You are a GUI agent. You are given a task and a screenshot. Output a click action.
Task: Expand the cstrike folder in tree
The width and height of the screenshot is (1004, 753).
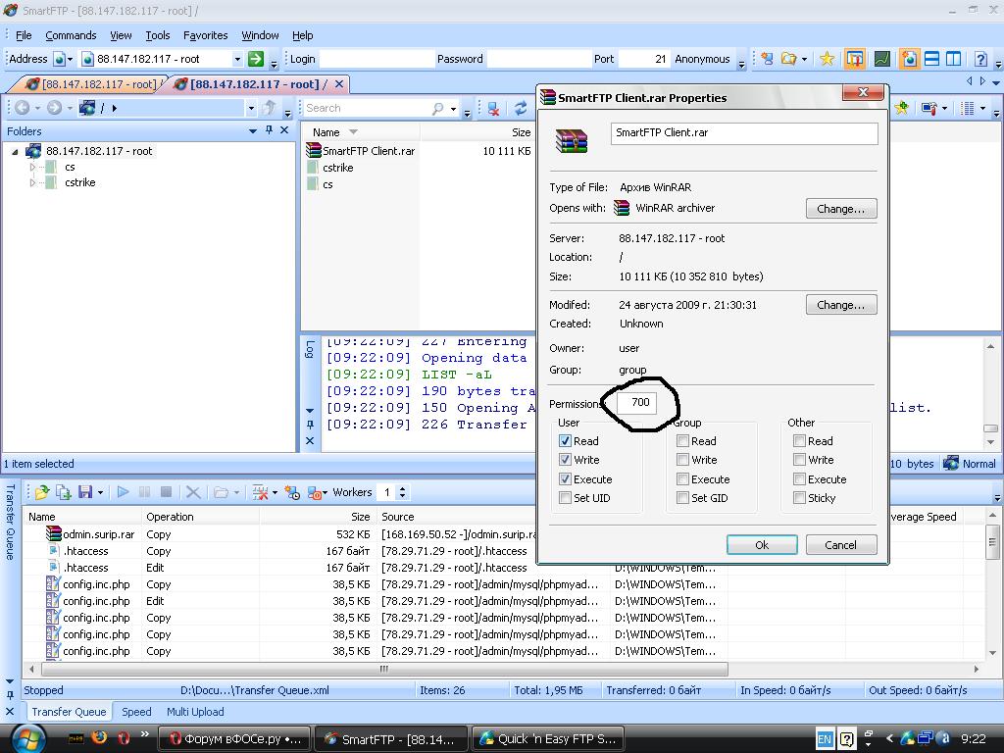(x=32, y=182)
